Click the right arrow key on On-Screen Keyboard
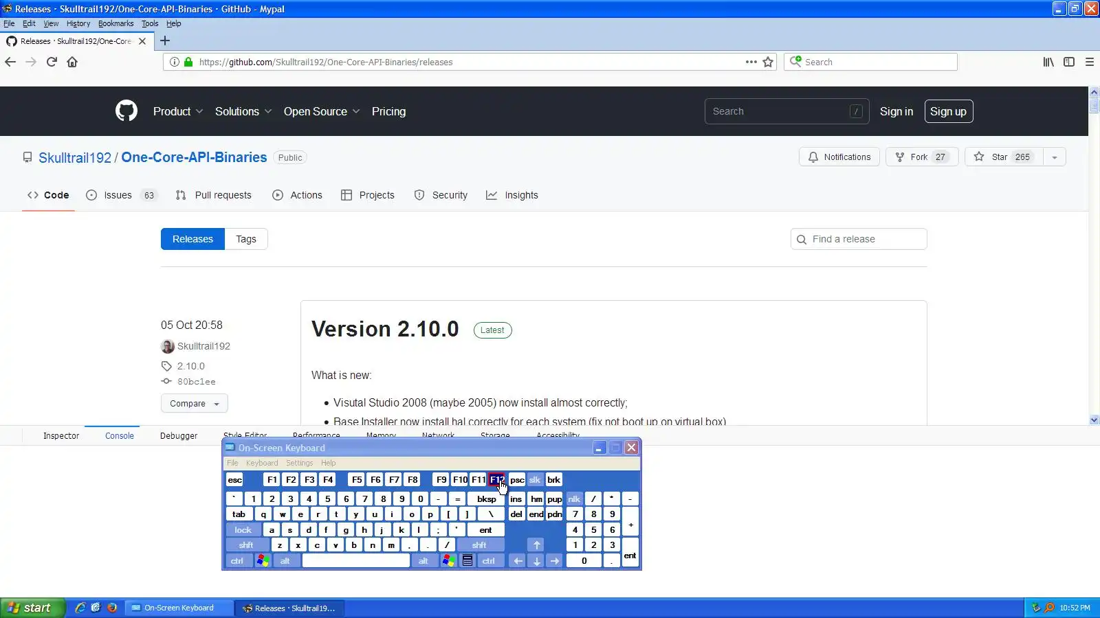Image resolution: width=1100 pixels, height=618 pixels. pos(555,561)
